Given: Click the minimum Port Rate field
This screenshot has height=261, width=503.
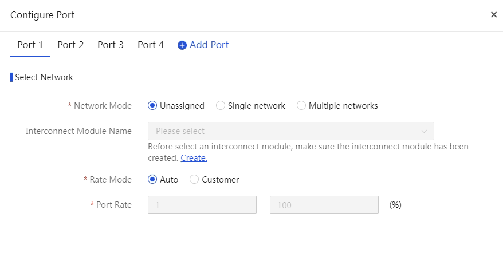Looking at the screenshot, I should pyautogui.click(x=202, y=205).
